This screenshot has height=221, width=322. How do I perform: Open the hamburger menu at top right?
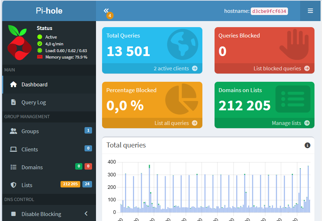tap(310, 11)
